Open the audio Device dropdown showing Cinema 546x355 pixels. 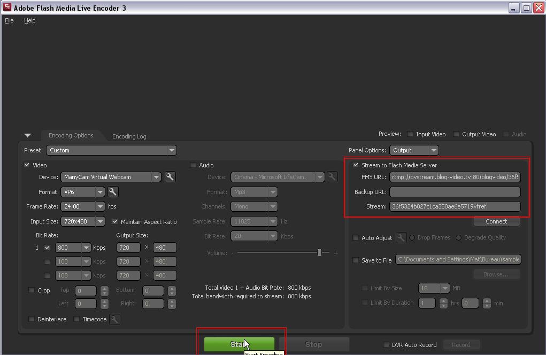tap(278, 177)
